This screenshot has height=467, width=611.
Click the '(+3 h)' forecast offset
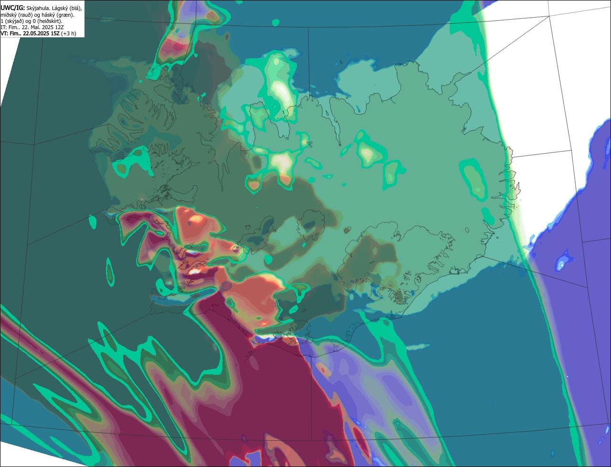click(x=68, y=33)
